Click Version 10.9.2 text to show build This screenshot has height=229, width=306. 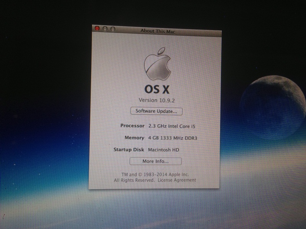(x=157, y=100)
